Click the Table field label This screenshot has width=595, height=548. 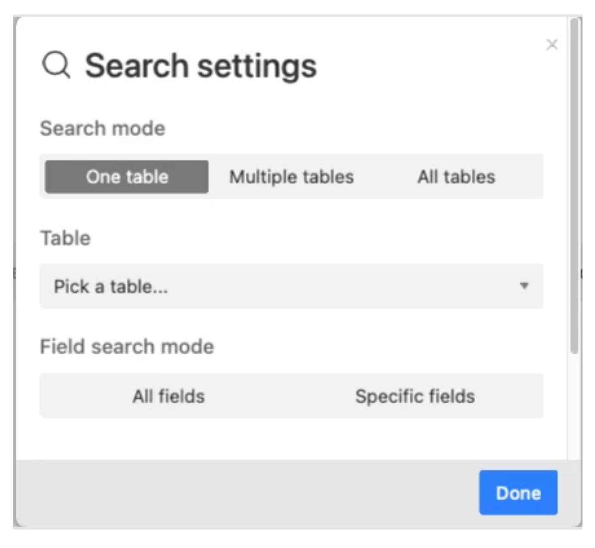click(x=65, y=238)
